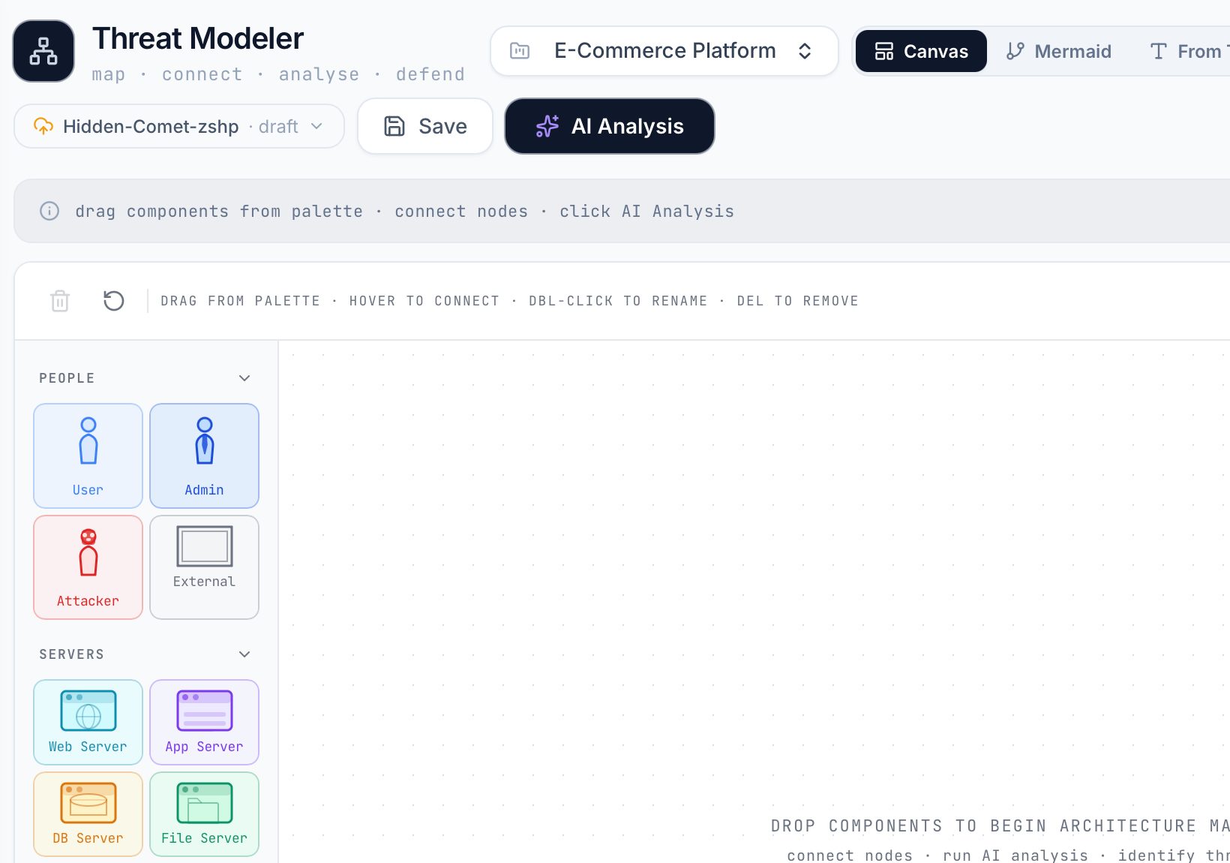This screenshot has height=863, width=1230.
Task: Open the E-Commerce Platform project dropdown
Action: [664, 51]
